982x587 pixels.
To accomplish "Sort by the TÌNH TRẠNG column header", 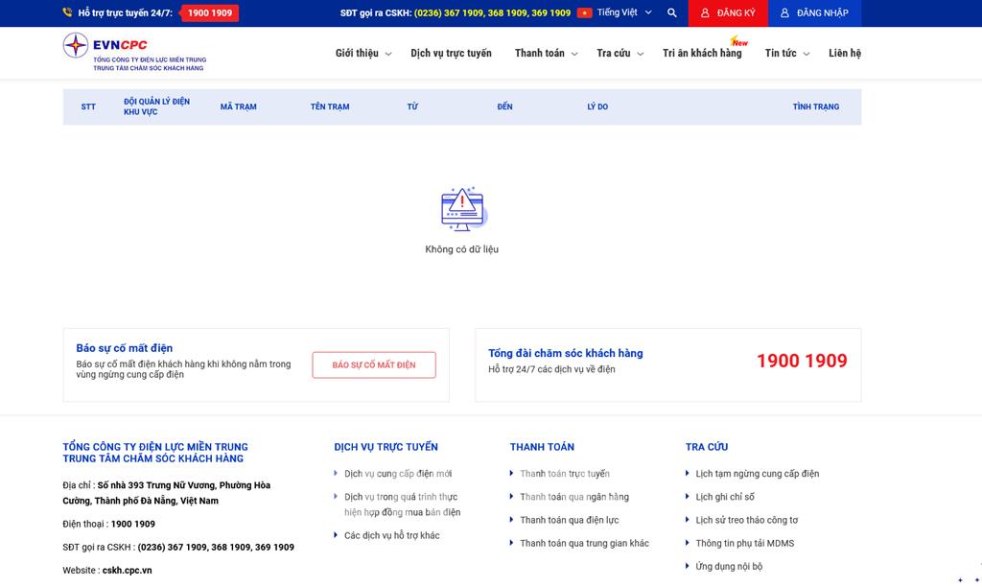I will (x=815, y=107).
